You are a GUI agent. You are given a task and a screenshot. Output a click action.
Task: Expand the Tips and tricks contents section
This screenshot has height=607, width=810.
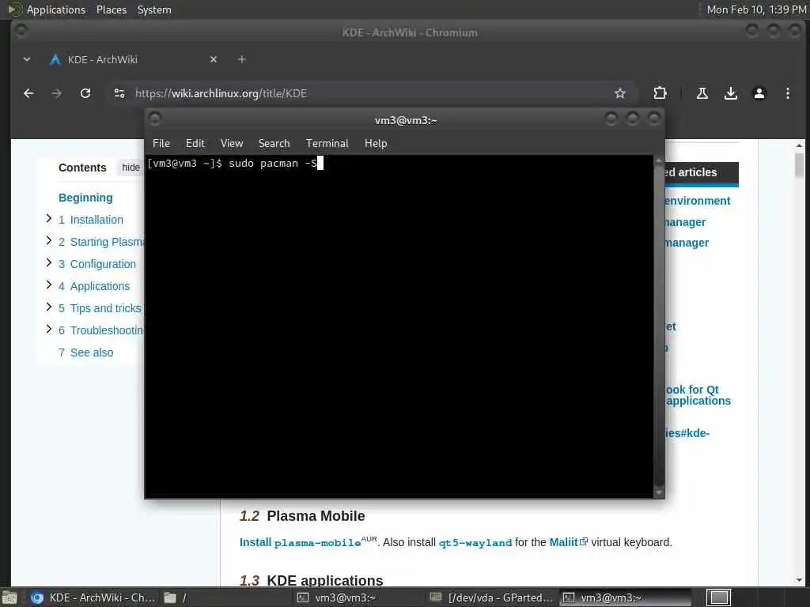click(x=48, y=307)
